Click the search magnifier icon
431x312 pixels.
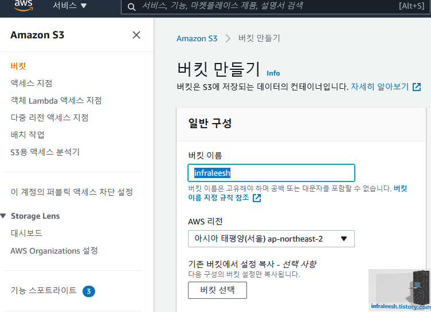132,7
